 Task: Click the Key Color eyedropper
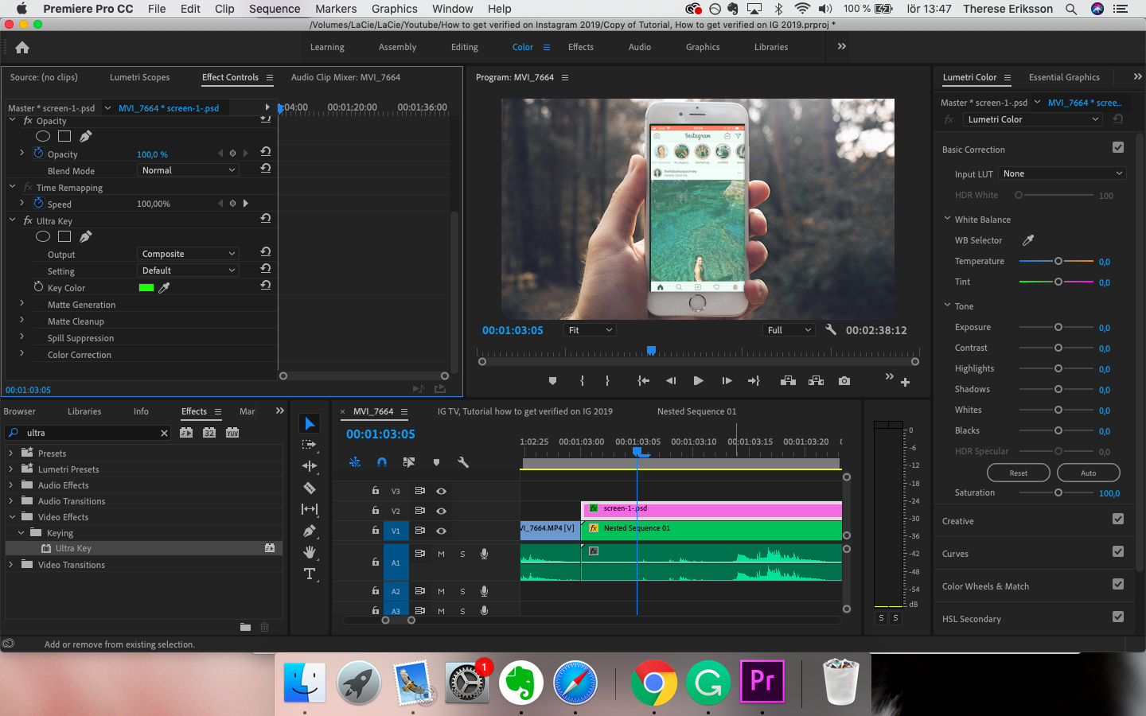(x=165, y=288)
